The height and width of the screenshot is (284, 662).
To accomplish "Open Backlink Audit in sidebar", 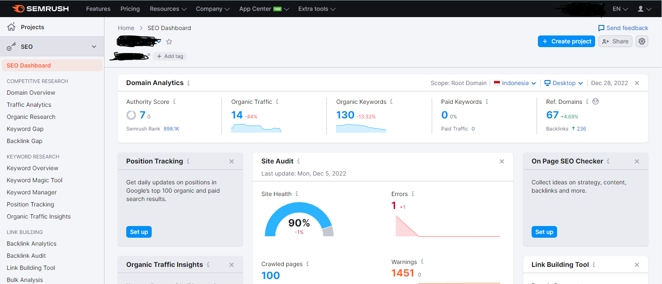I will point(26,256).
